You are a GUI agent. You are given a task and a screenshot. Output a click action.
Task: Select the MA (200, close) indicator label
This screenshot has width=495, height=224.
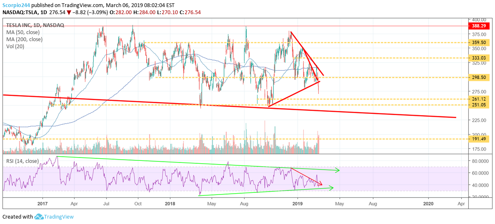point(25,39)
